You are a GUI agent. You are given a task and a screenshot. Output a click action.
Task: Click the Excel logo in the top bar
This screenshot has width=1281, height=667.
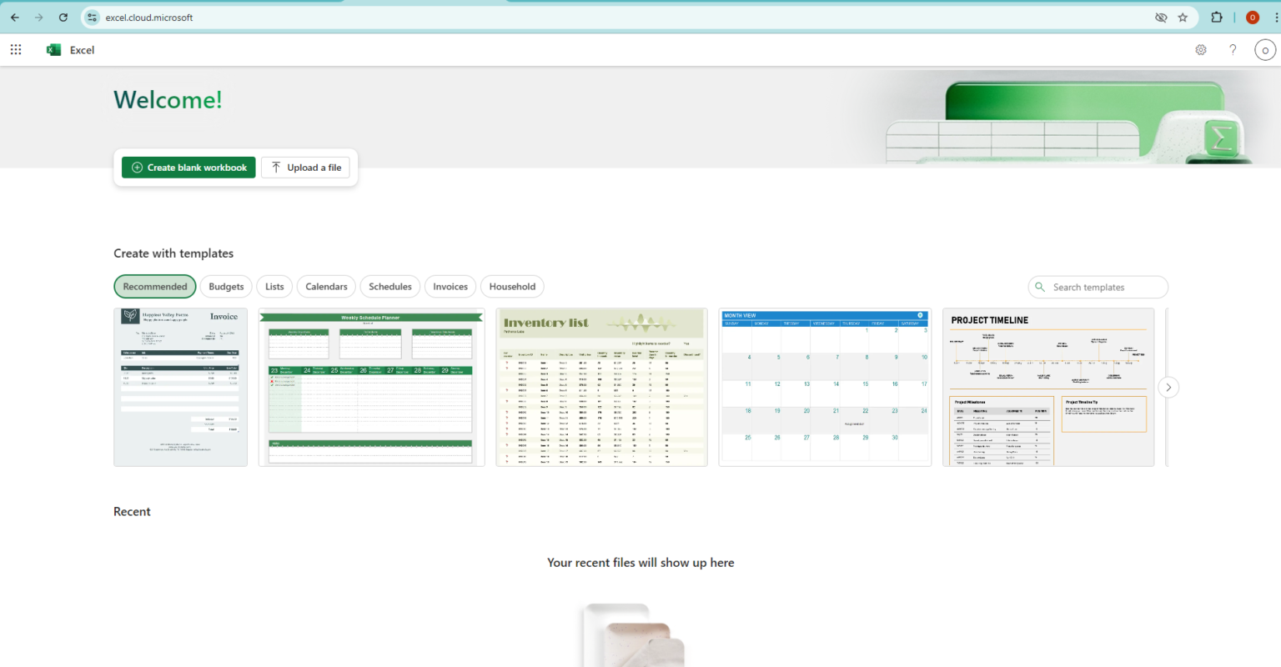[53, 49]
